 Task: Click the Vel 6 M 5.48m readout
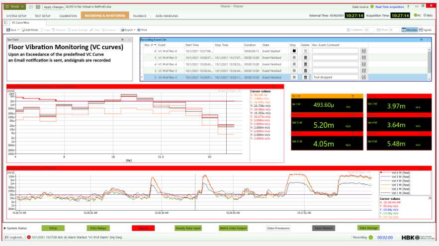coord(396,144)
